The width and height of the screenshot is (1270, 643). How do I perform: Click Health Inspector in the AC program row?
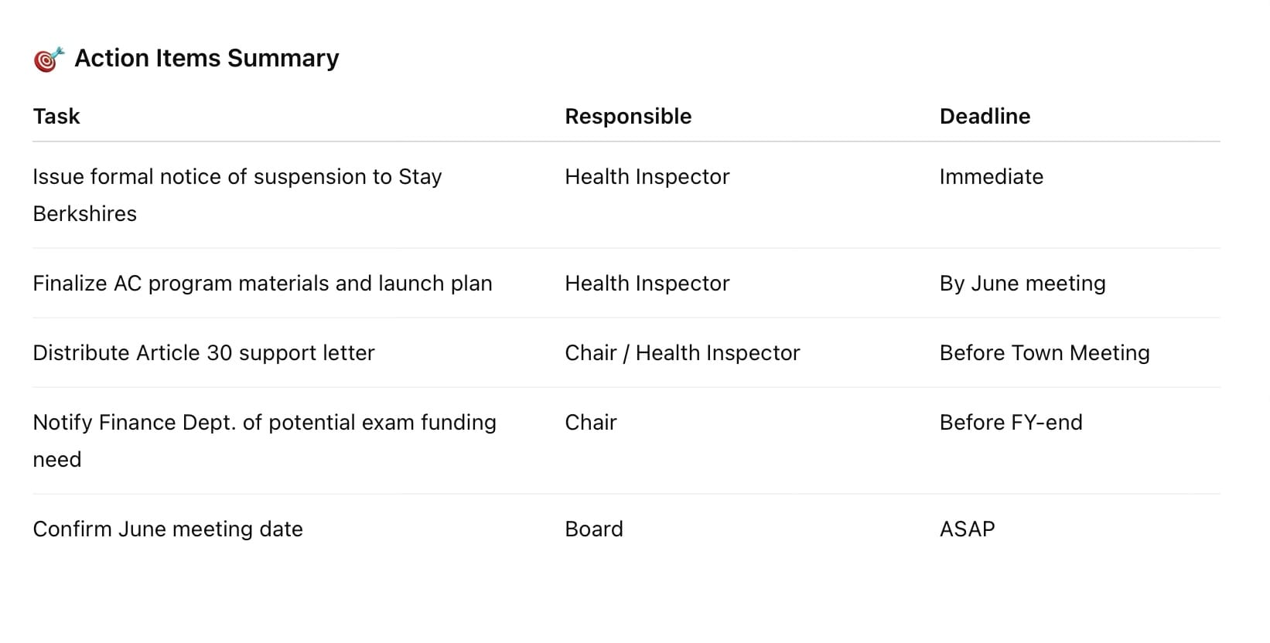[x=647, y=284]
